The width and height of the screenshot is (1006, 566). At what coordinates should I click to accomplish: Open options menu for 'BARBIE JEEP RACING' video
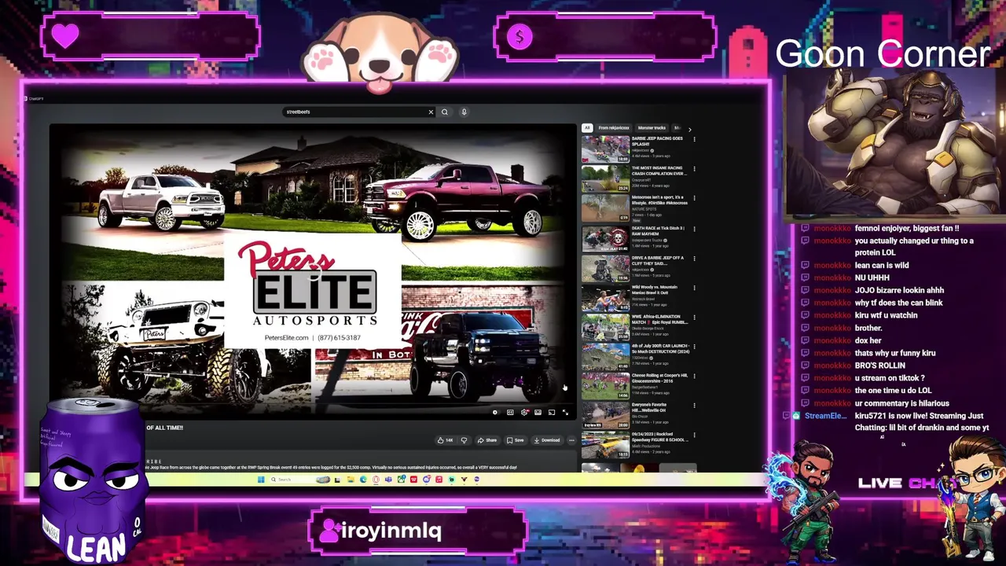pos(694,139)
